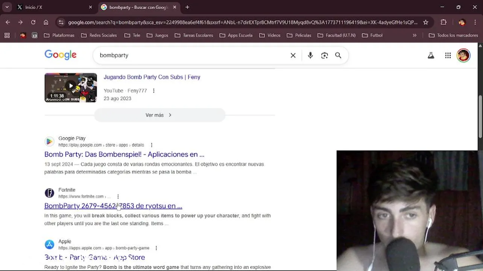Open the browser home page

click(46, 22)
